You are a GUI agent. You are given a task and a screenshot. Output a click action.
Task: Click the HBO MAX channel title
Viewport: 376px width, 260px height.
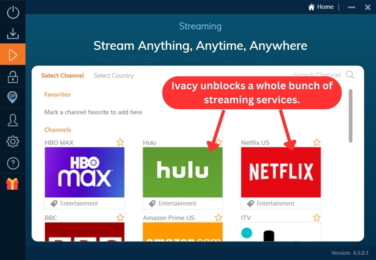59,143
